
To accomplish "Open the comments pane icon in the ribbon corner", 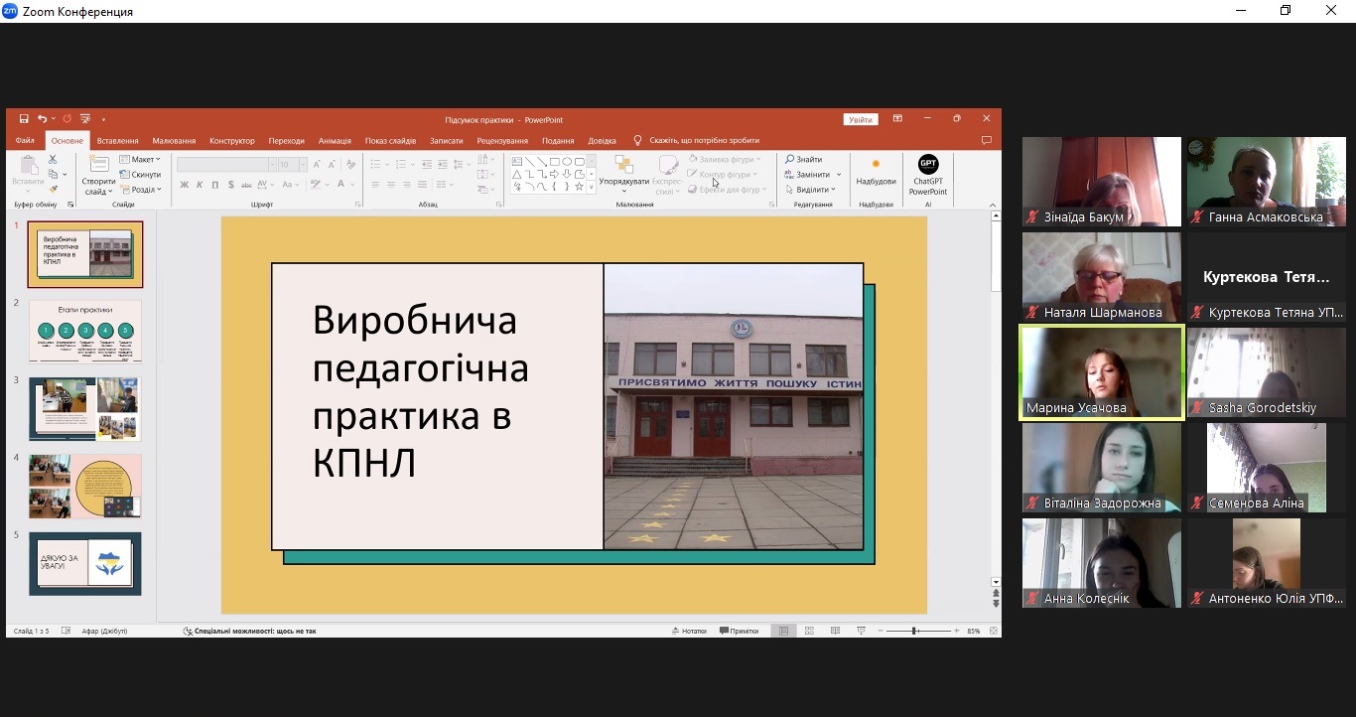I will (x=986, y=140).
